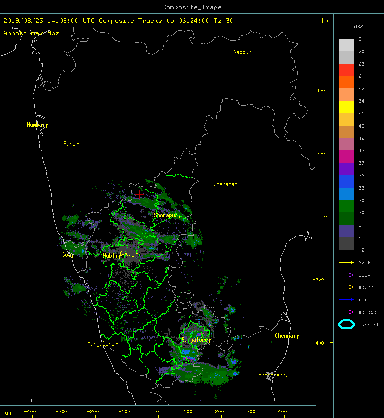Click the Nagpur city label

click(242, 52)
